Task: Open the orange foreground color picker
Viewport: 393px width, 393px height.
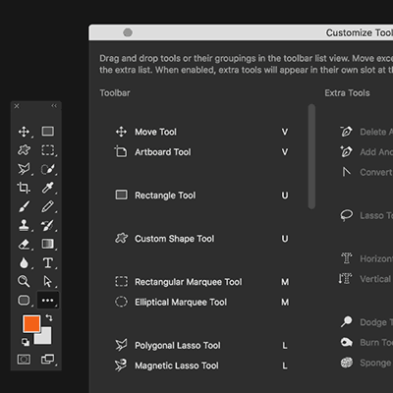Action: click(31, 323)
